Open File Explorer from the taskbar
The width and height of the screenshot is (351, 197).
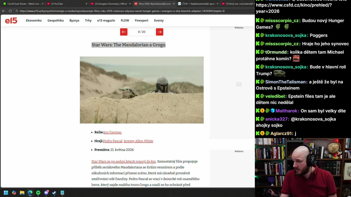pos(22,193)
